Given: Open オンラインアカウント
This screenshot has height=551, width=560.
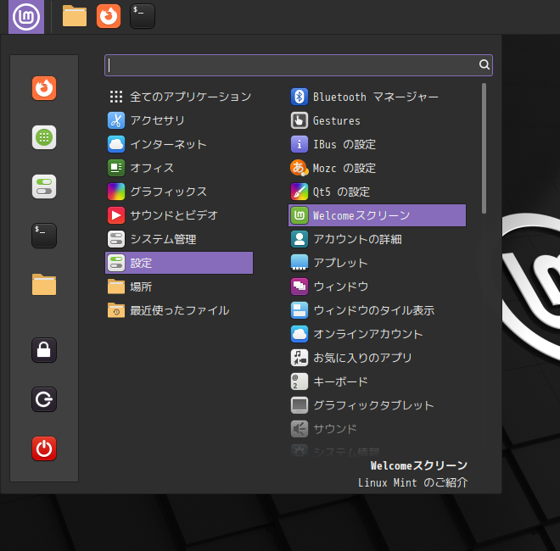Looking at the screenshot, I should (377, 334).
